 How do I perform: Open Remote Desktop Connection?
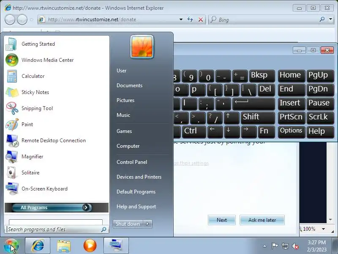coord(57,141)
